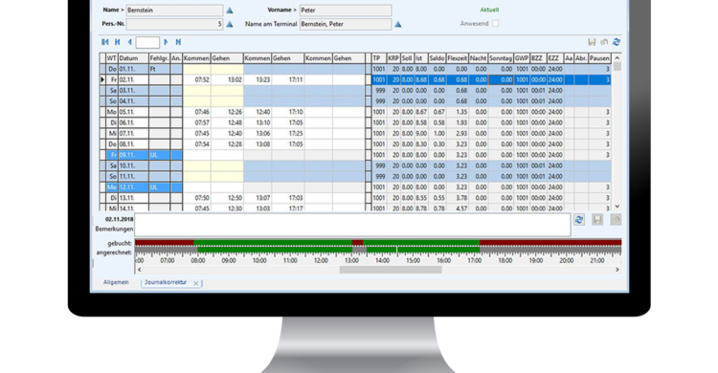Image resolution: width=718 pixels, height=373 pixels.
Task: Click the timeline horizontal scrollbar thumb
Action: [391, 270]
